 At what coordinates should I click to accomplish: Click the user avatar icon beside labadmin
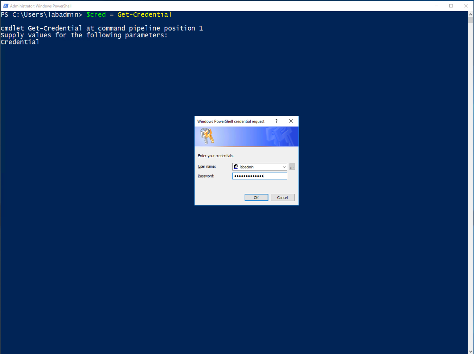pos(236,167)
